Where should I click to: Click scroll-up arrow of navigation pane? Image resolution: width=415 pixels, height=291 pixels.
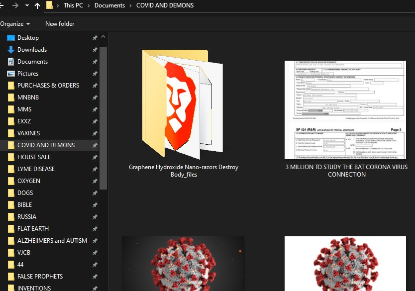coord(103,37)
